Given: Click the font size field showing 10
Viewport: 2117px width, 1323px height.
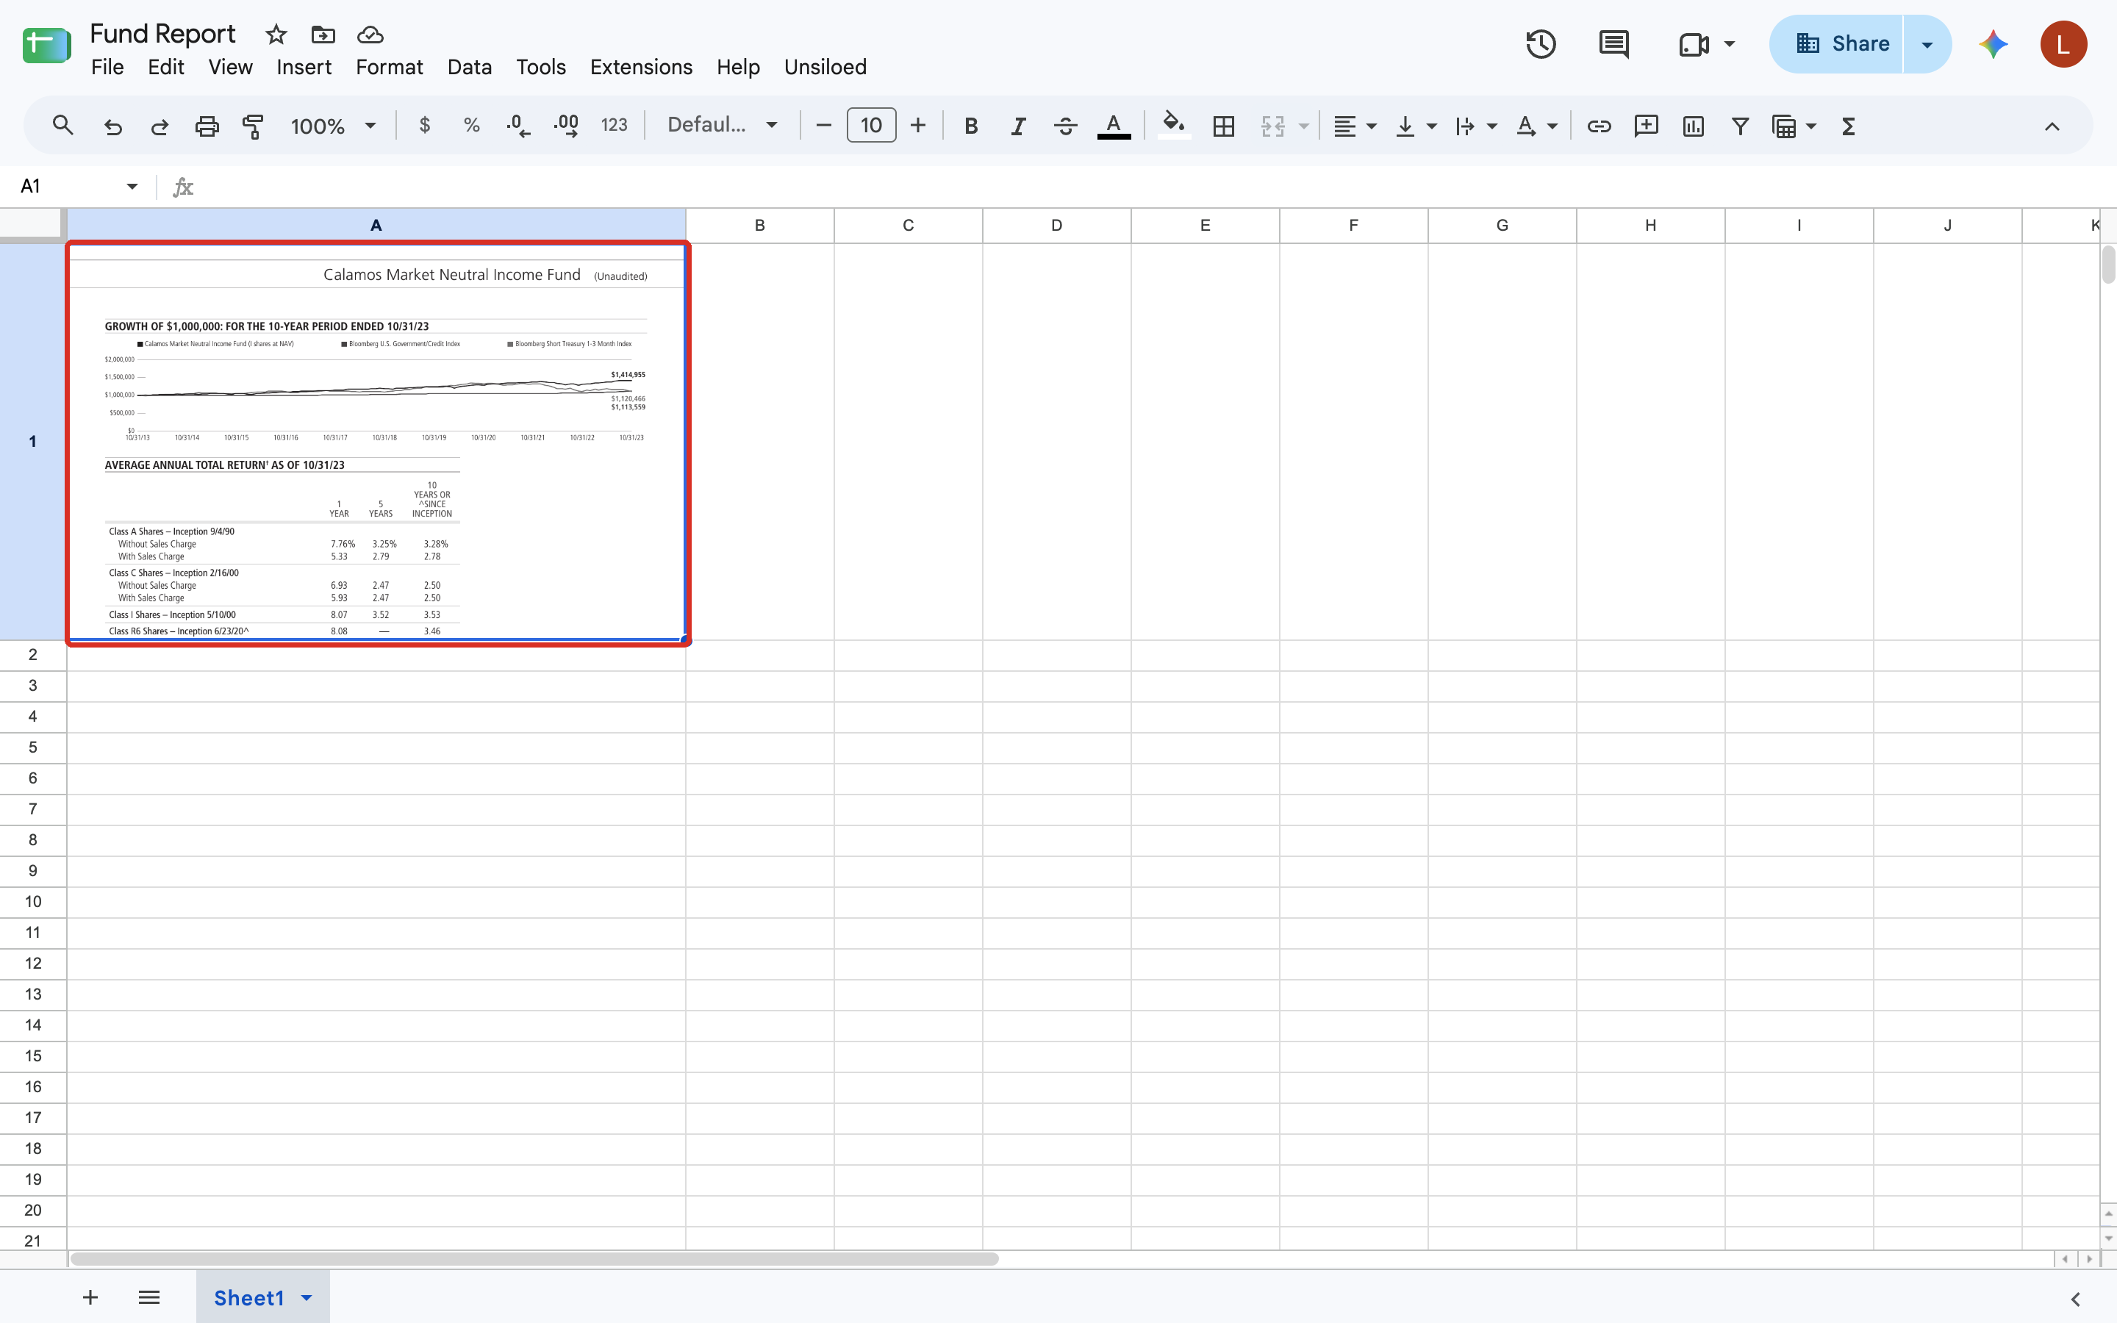Looking at the screenshot, I should (x=871, y=126).
